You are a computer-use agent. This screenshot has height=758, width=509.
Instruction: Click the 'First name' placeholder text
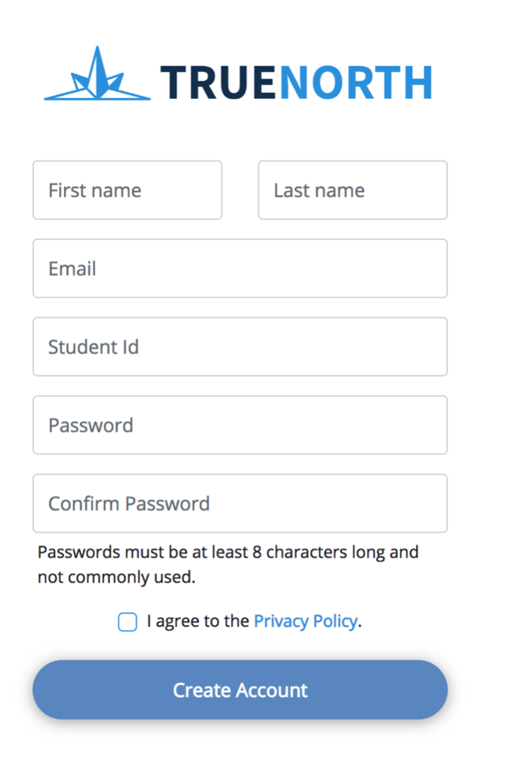click(x=94, y=190)
